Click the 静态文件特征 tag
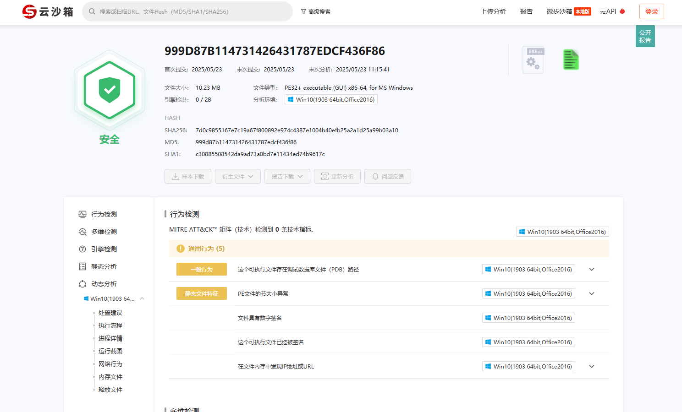This screenshot has width=682, height=412. point(202,293)
